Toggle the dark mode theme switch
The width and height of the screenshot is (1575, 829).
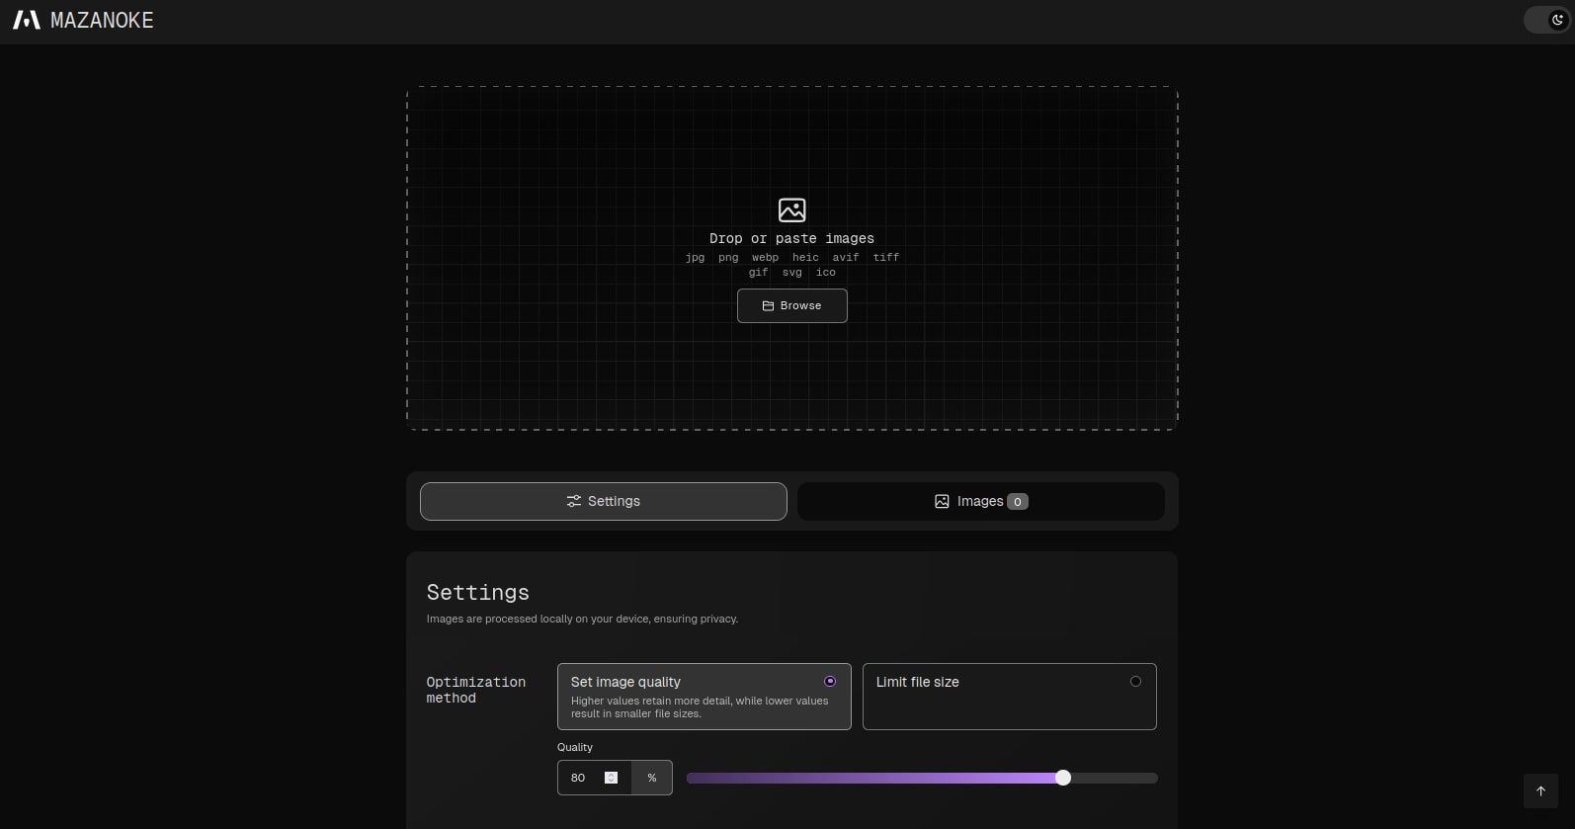tap(1547, 20)
